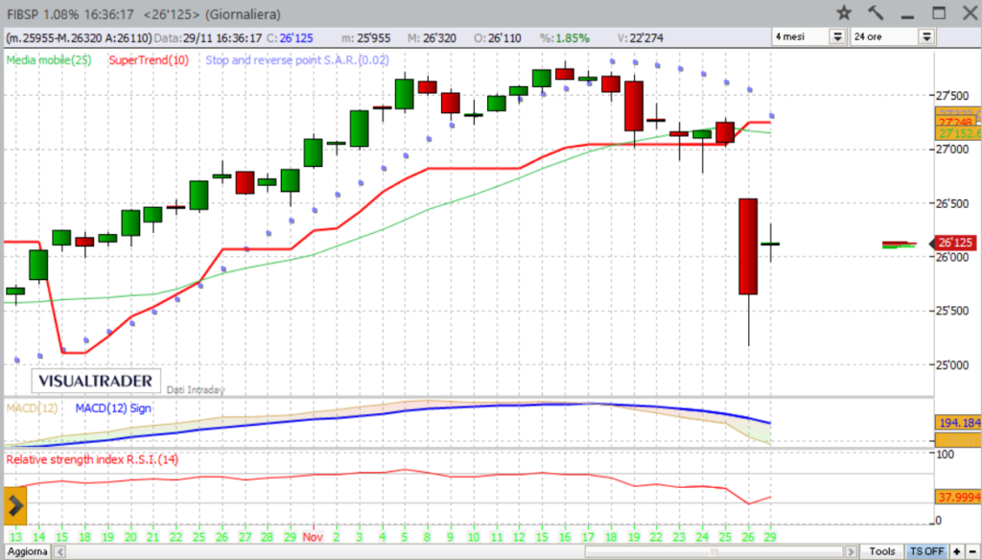
Task: Click the Relative strength index R.S.I.(14) label
Action: coord(91,459)
